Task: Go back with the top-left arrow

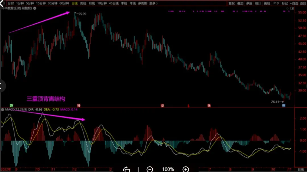Action: point(2,3)
